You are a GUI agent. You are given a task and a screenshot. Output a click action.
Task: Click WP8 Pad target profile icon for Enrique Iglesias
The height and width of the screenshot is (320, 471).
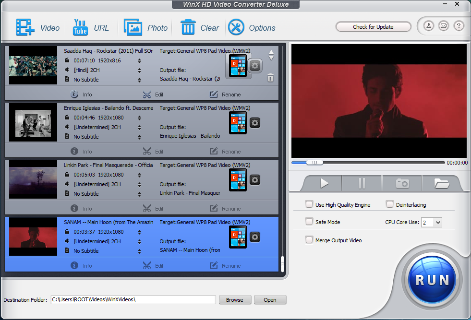238,123
